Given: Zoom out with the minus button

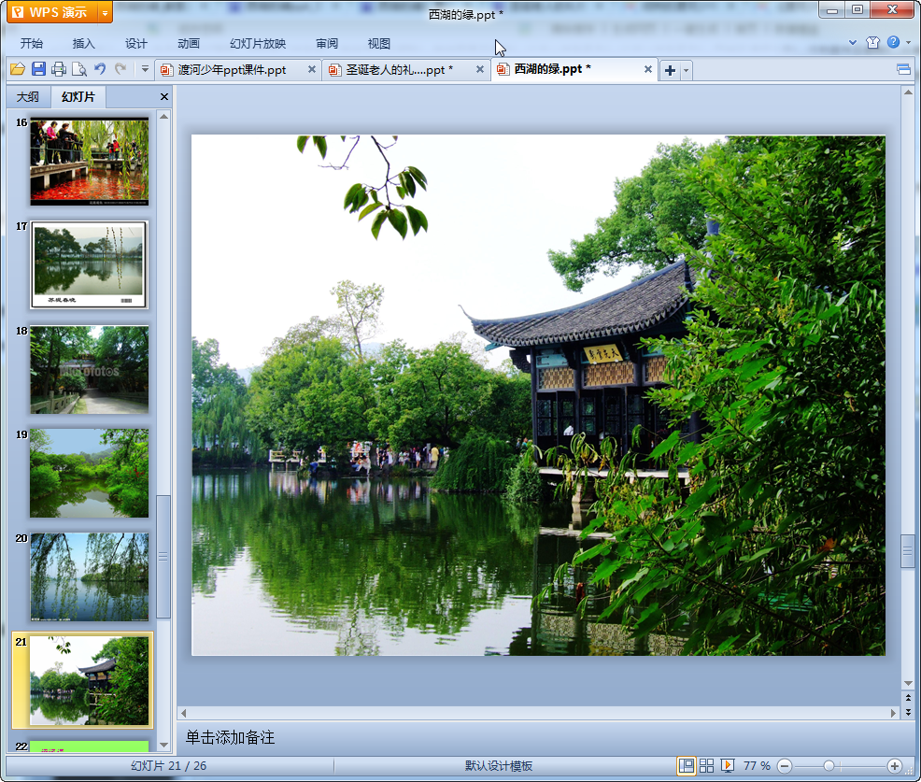Looking at the screenshot, I should [785, 765].
